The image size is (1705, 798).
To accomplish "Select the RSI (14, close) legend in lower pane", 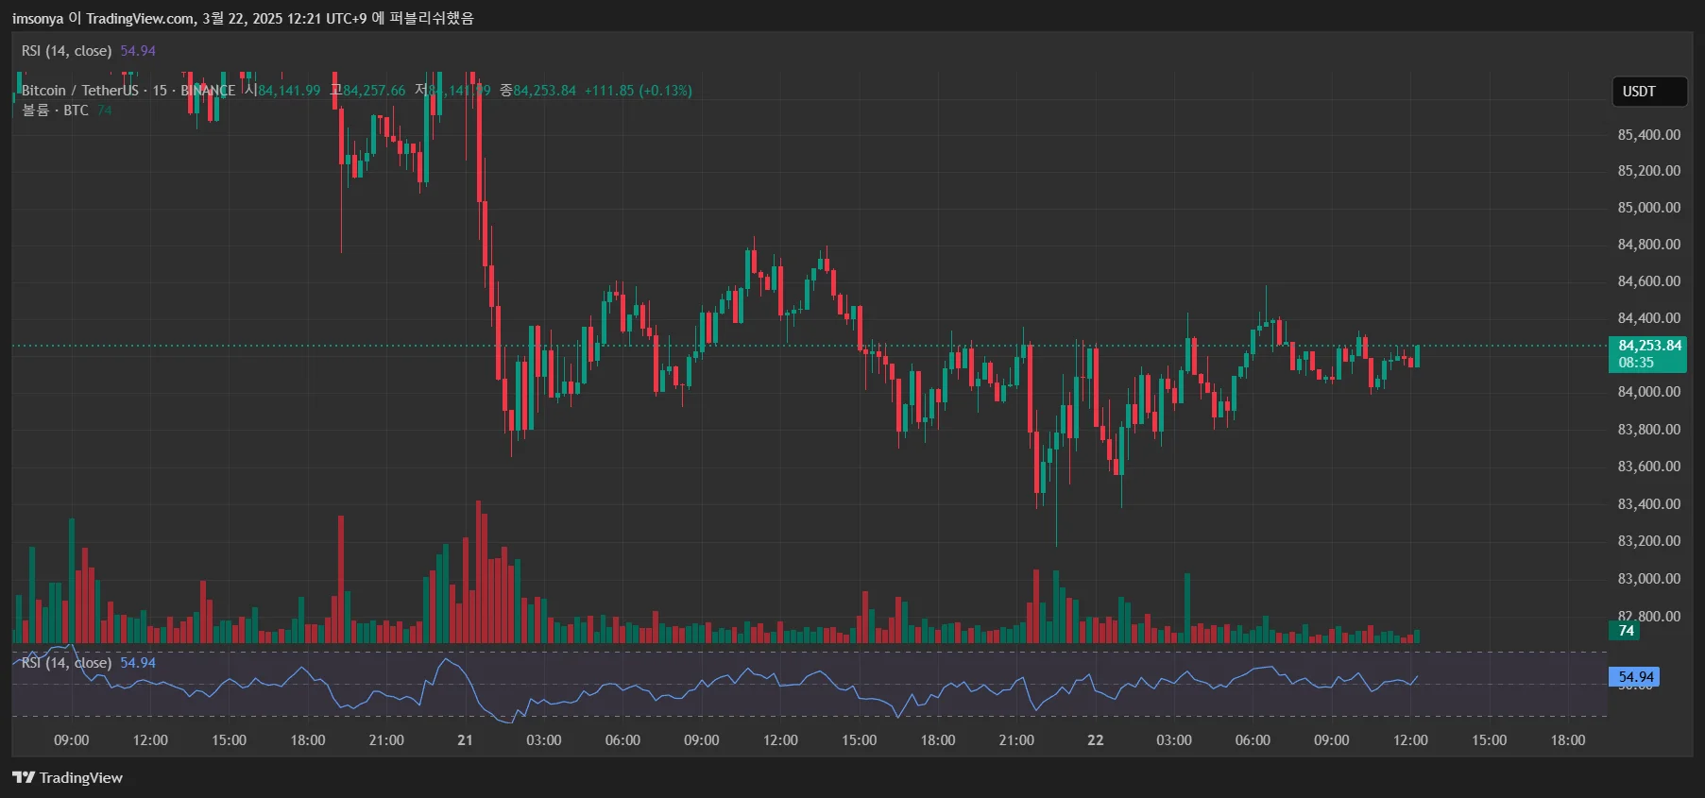I will click(66, 663).
